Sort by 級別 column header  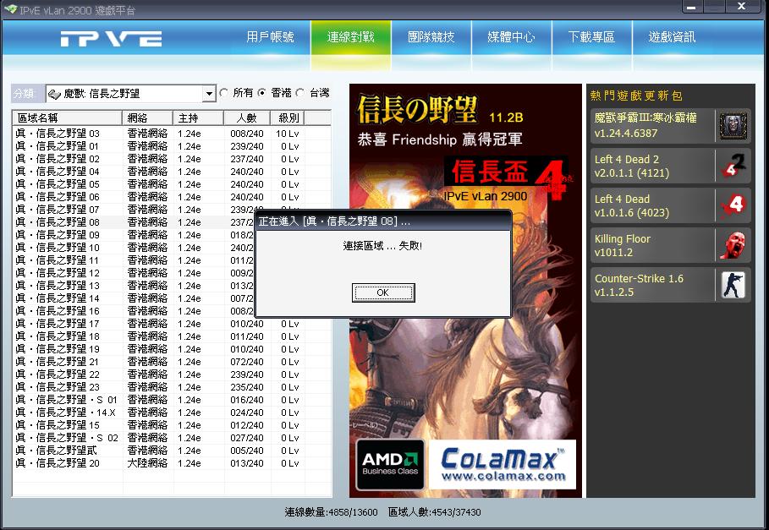288,118
